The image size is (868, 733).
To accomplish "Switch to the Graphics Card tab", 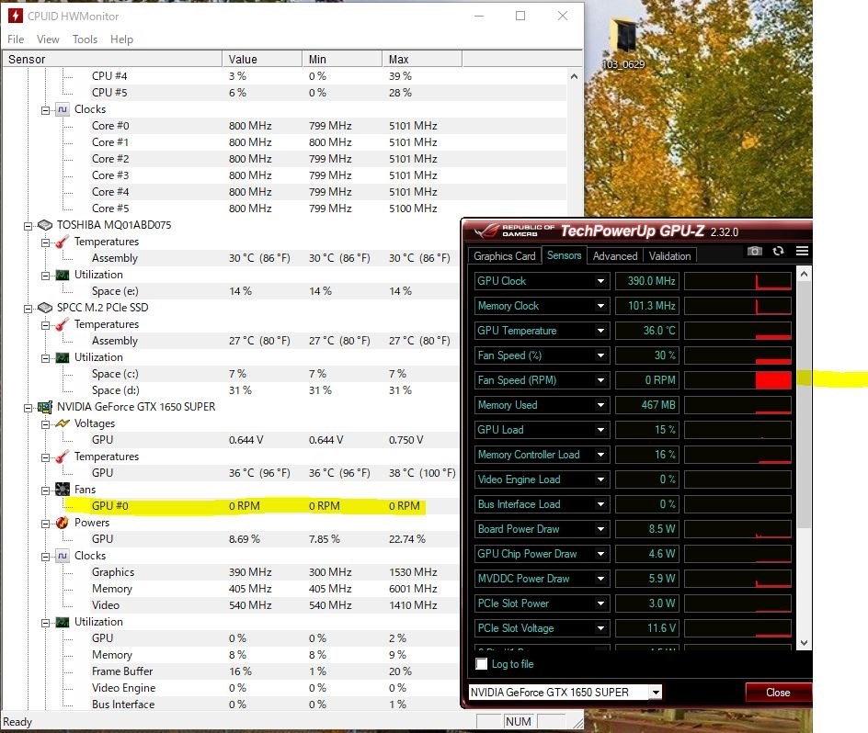I will click(505, 256).
